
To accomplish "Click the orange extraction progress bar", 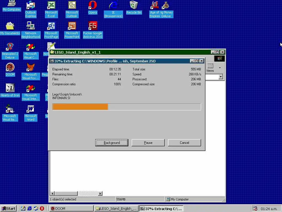I will tap(127, 107).
